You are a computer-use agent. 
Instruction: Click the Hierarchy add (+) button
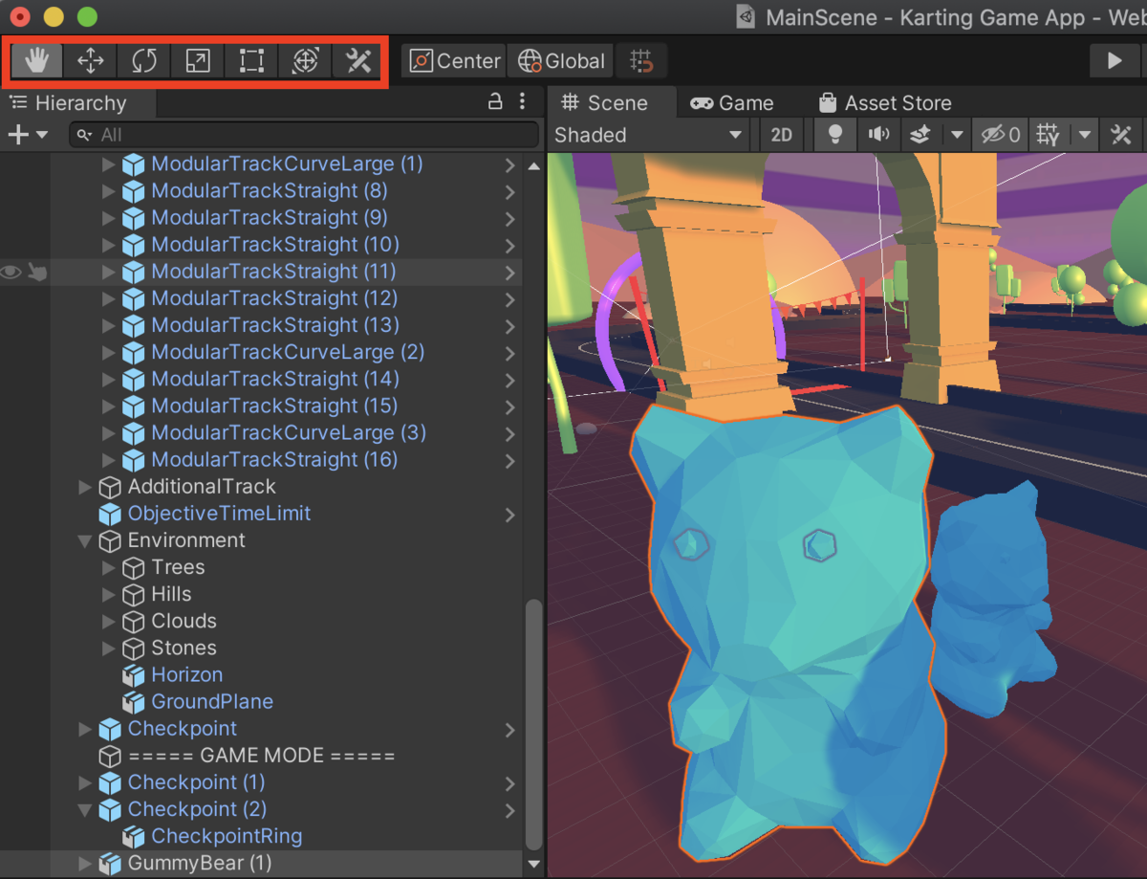tap(27, 135)
